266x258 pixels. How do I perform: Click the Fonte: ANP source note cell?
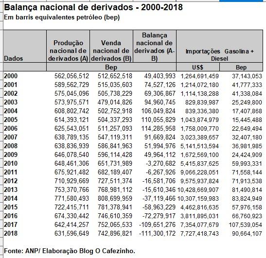(70, 251)
